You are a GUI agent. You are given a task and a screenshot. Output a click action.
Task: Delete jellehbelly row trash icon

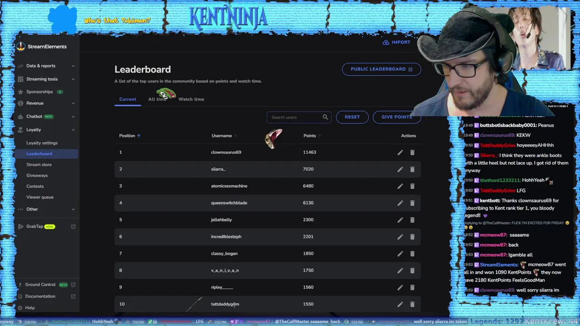point(412,220)
